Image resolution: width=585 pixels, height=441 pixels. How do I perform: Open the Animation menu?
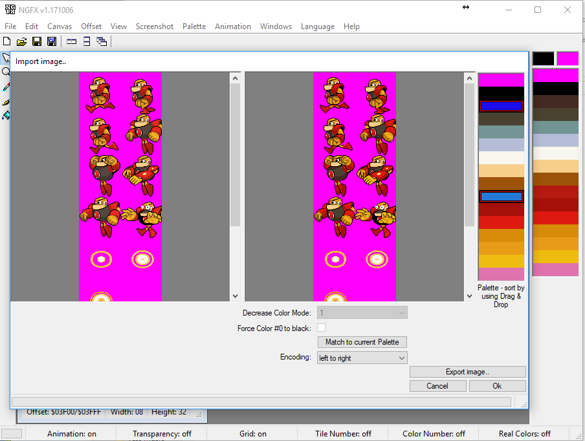point(233,27)
